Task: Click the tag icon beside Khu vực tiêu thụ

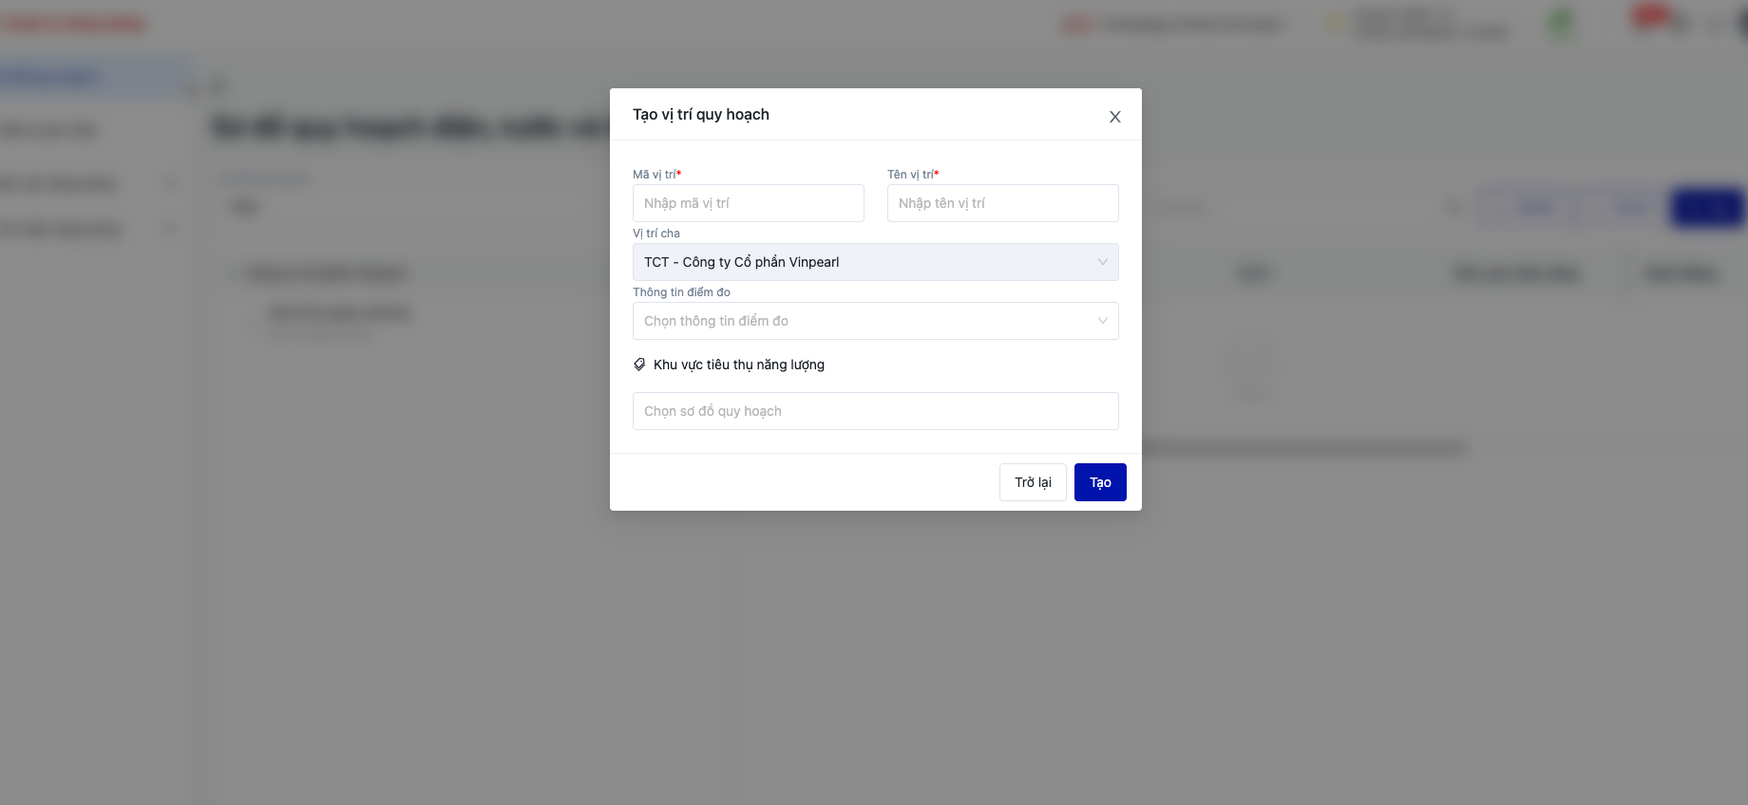Action: click(639, 365)
